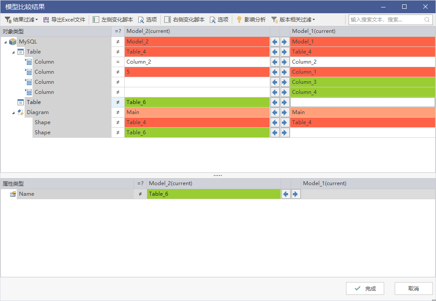Close the 模型比较结果 dialog
This screenshot has width=436, height=301.
[x=425, y=7]
